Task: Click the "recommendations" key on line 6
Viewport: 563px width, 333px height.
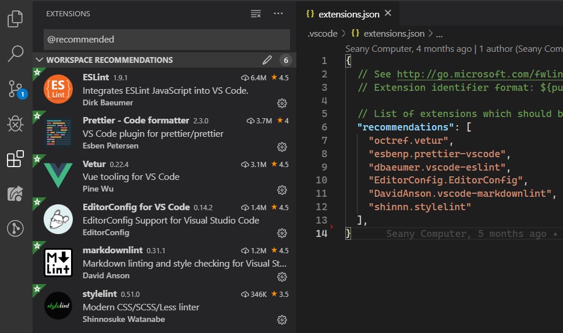Action: point(406,127)
